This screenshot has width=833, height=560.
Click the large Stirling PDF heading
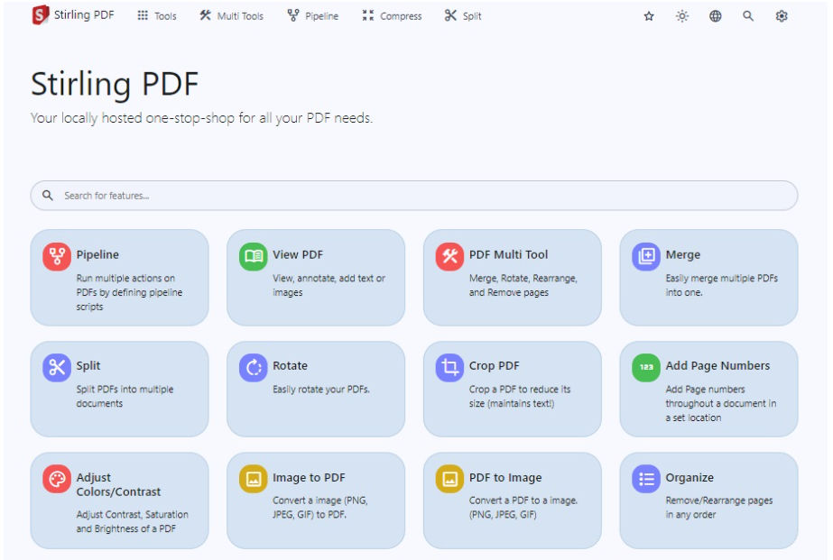[x=115, y=84]
